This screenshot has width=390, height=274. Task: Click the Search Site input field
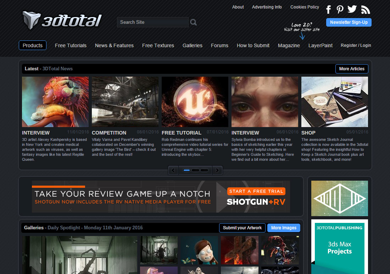(153, 22)
